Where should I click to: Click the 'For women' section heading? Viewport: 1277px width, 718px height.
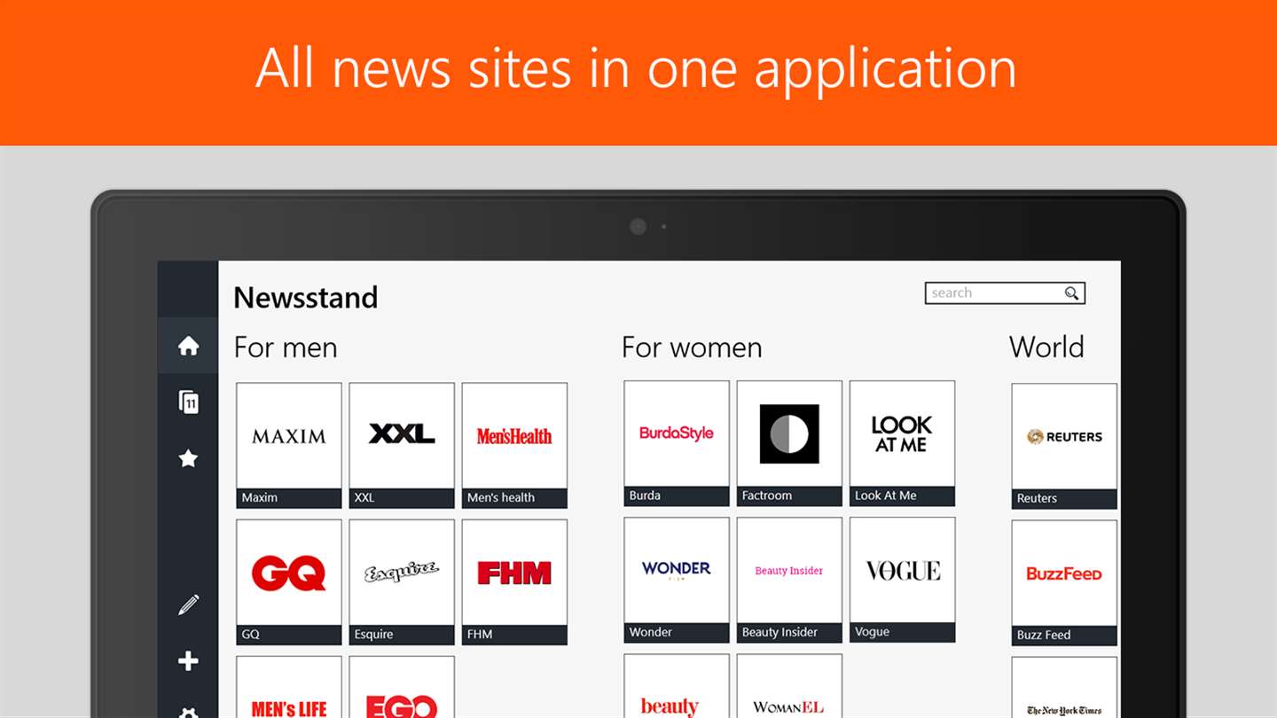(692, 347)
